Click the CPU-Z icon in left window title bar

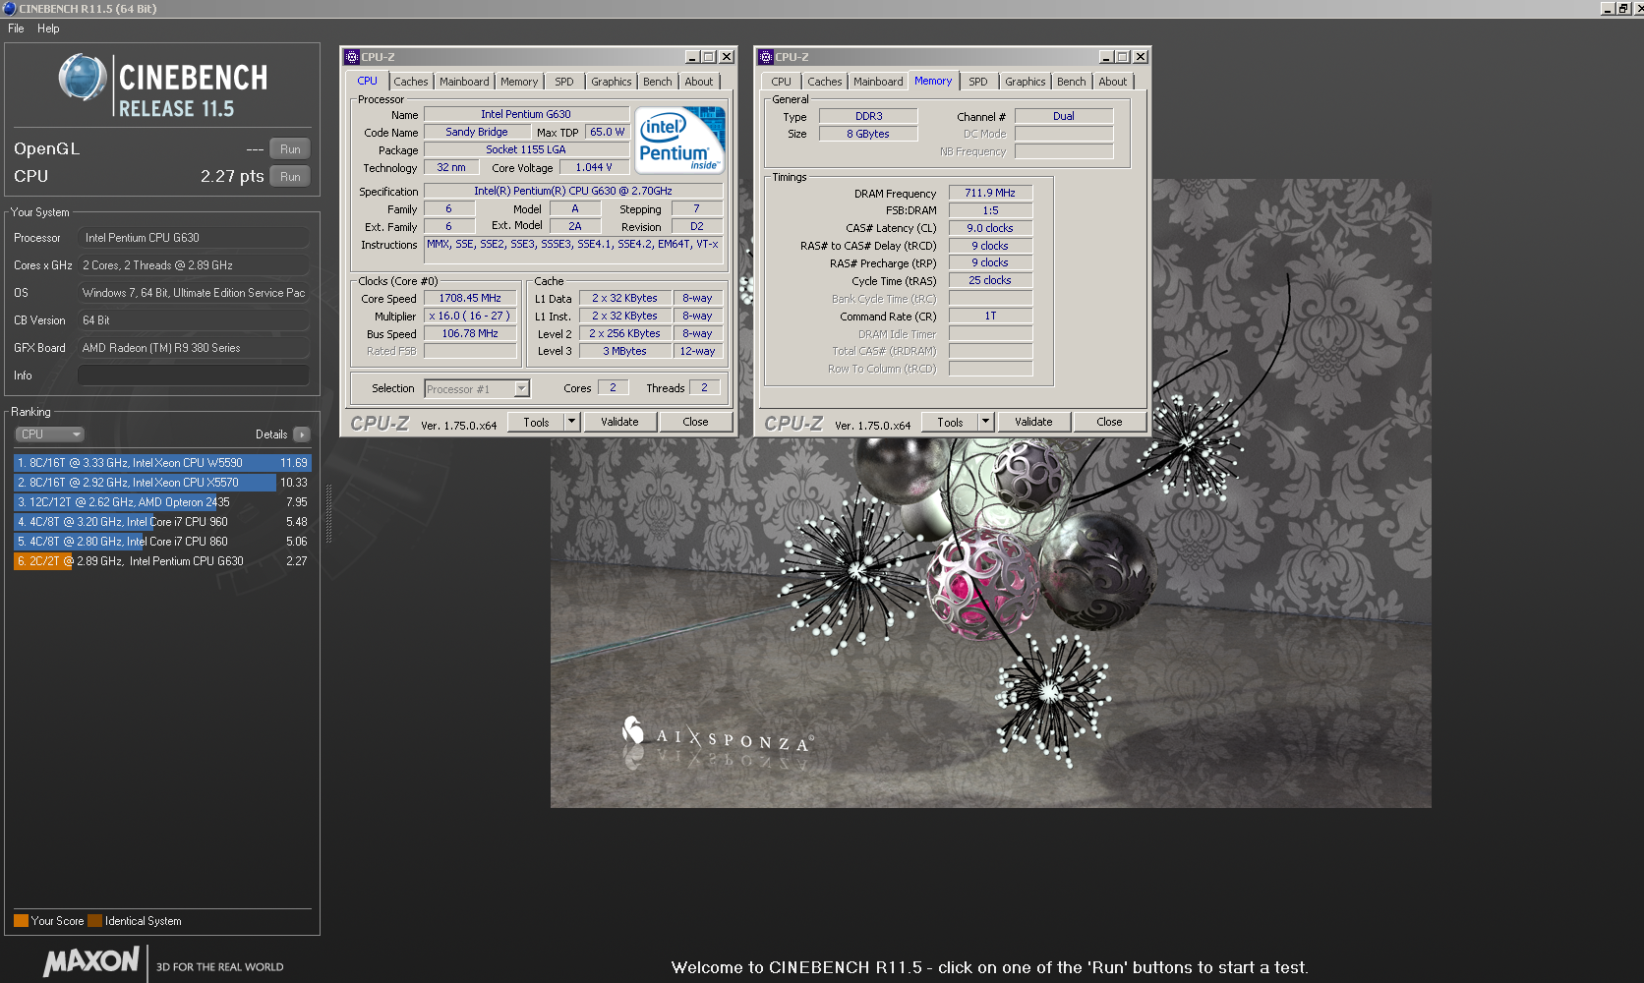click(x=351, y=57)
